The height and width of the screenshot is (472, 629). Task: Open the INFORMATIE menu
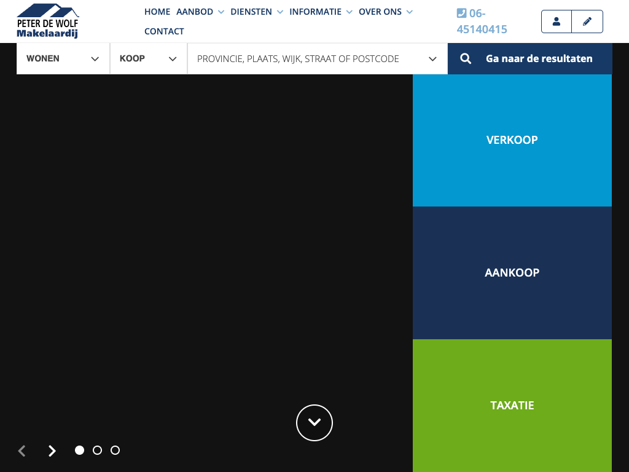pos(320,12)
